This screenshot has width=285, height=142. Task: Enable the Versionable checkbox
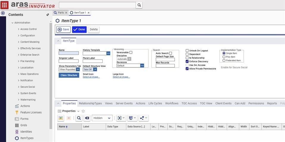point(131,52)
